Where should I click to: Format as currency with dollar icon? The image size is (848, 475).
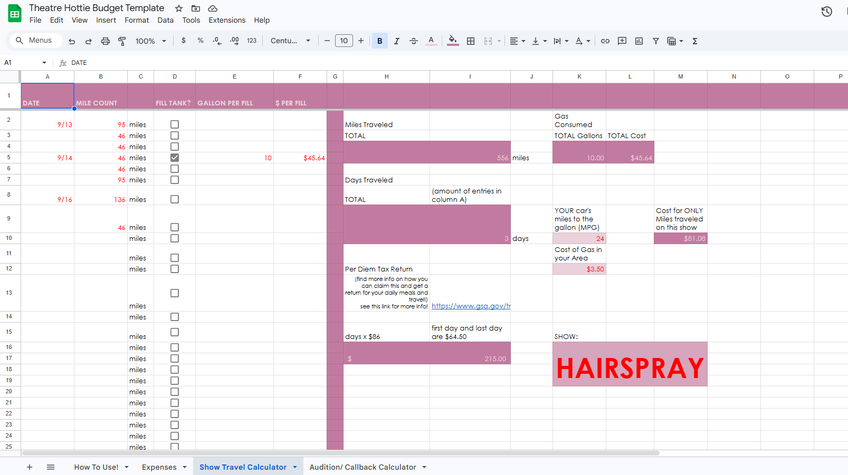pos(184,41)
